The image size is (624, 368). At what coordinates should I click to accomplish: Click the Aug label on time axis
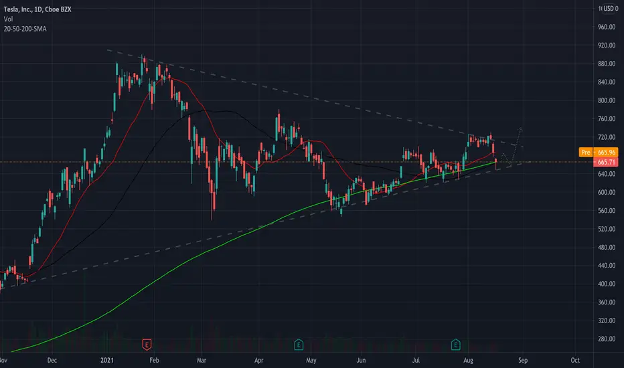click(x=468, y=360)
